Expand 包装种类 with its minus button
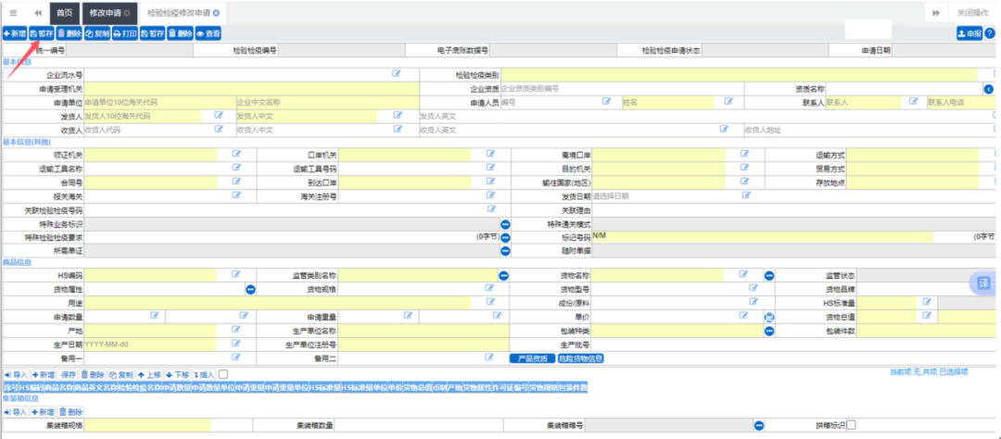 pos(769,332)
